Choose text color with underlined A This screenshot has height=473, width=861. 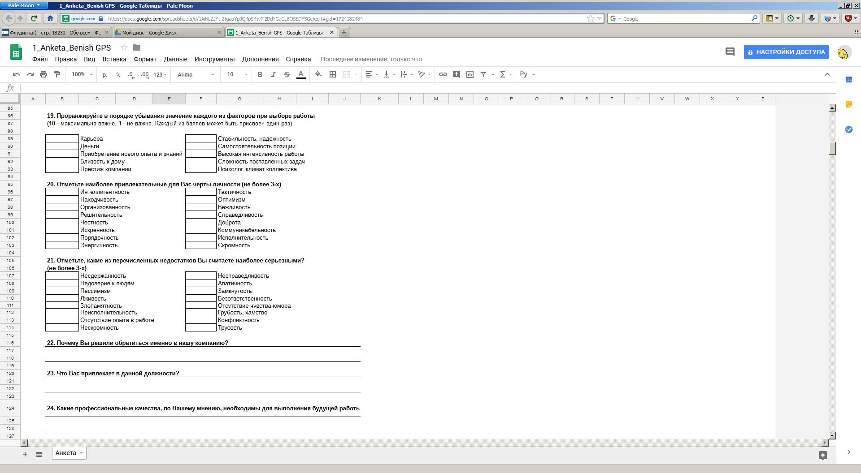coord(301,74)
